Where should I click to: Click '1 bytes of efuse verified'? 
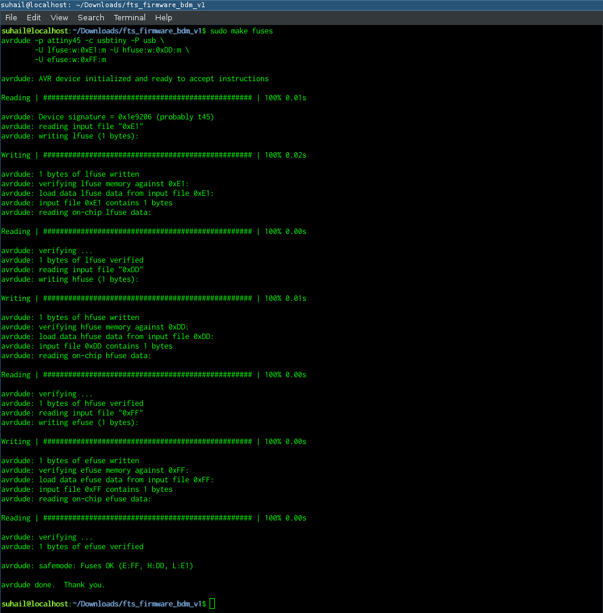pos(91,547)
